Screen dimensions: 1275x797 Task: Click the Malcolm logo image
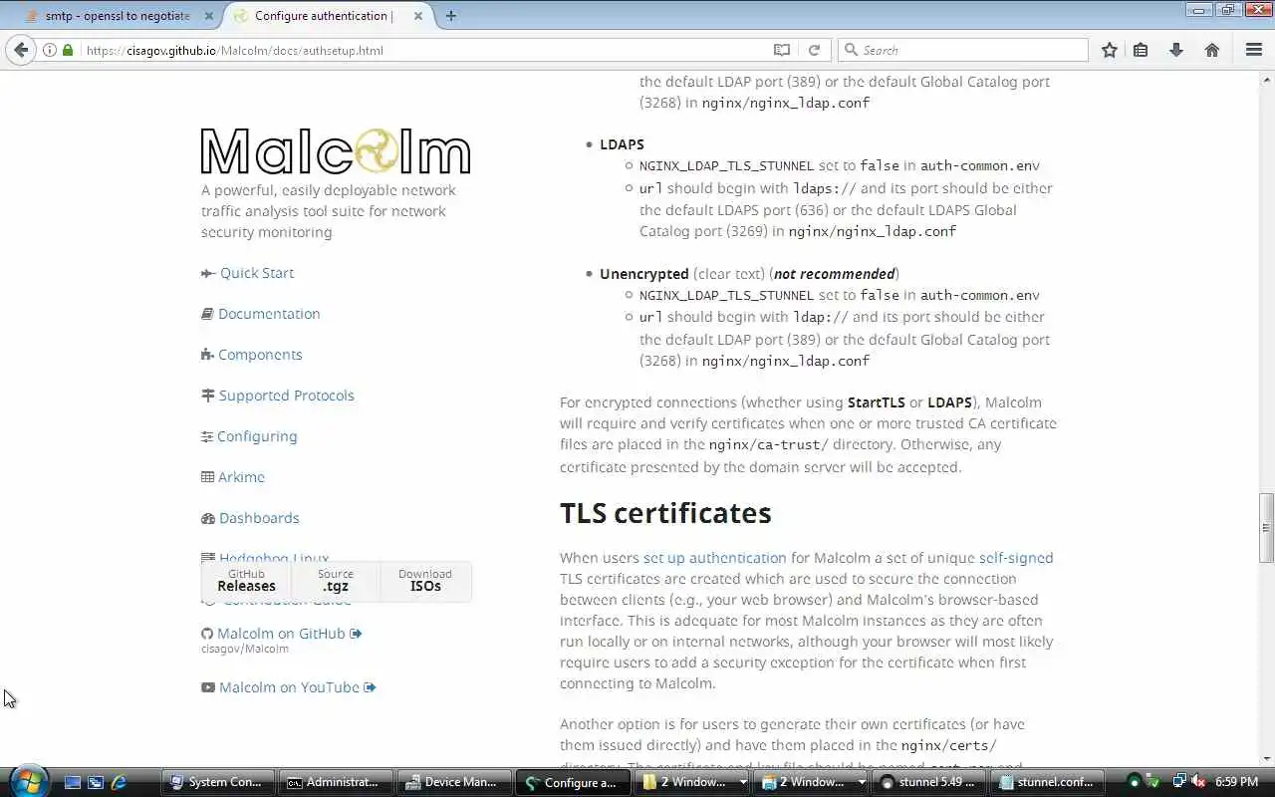pos(336,151)
